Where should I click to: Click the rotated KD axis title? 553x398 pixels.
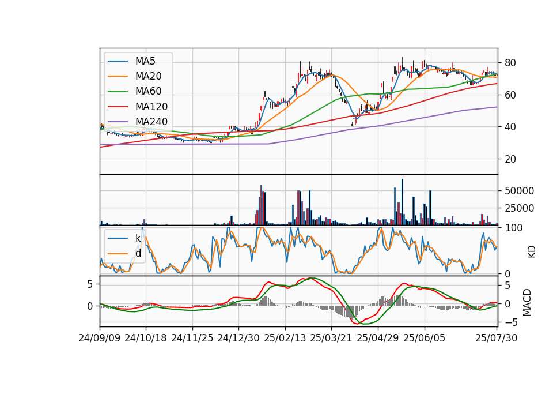click(531, 251)
